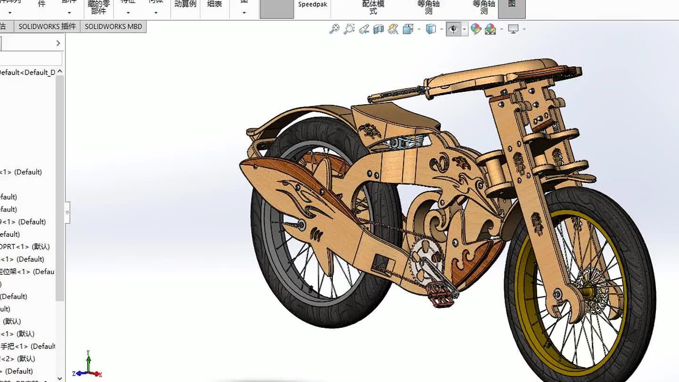The height and width of the screenshot is (382, 679).
Task: Expand the feature tree panel tabs arrow
Action: point(58,43)
